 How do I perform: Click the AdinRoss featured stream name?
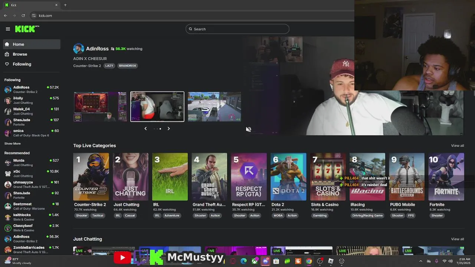pos(97,49)
